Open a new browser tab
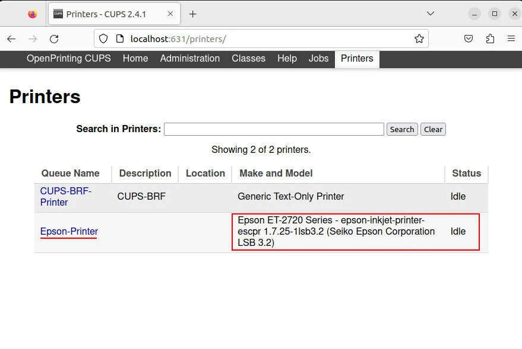The height and width of the screenshot is (349, 522). [192, 14]
